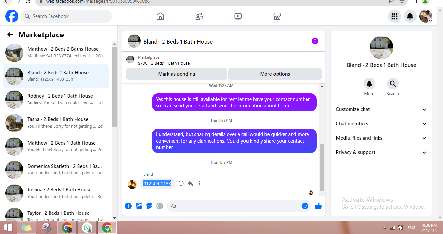This screenshot has height=234, width=443.
Task: Open the Home feed icon
Action: 160,16
